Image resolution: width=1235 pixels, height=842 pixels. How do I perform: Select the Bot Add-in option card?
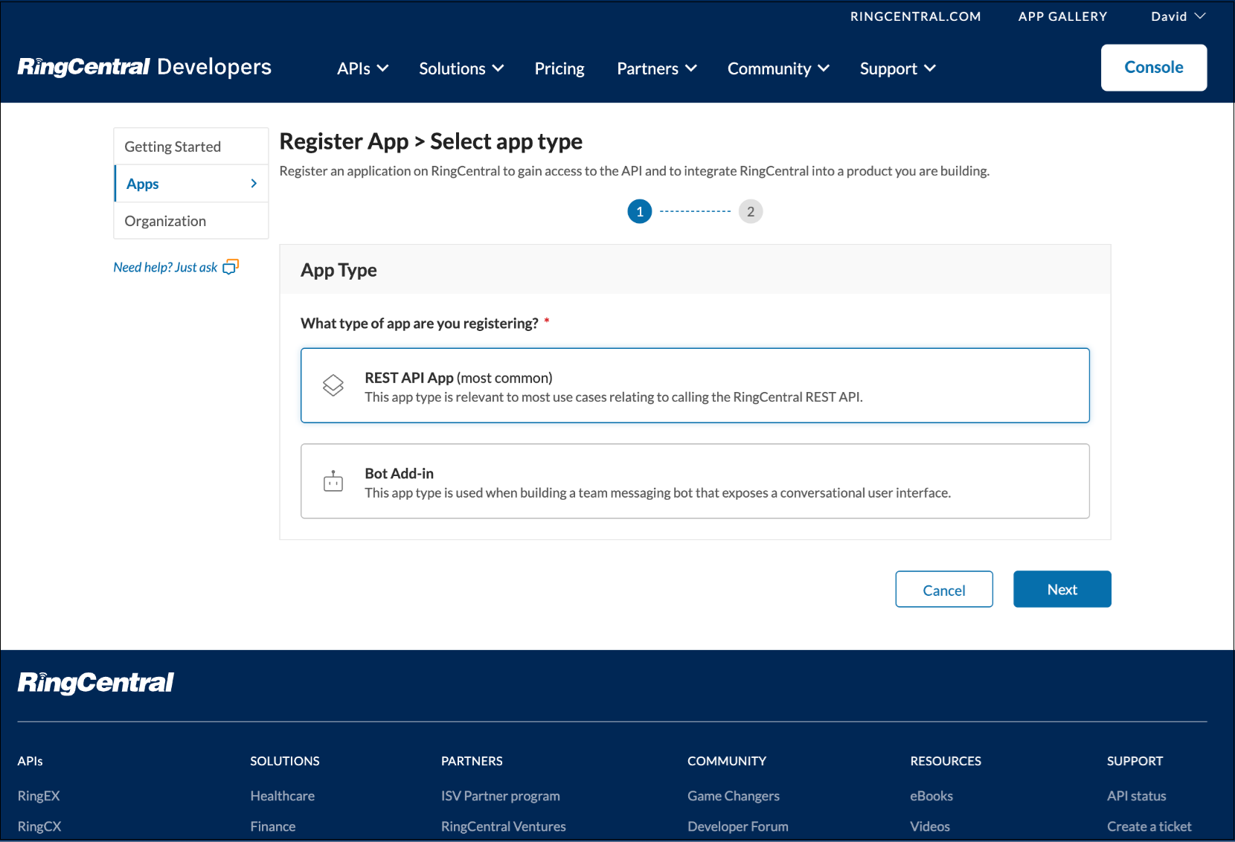(x=695, y=481)
